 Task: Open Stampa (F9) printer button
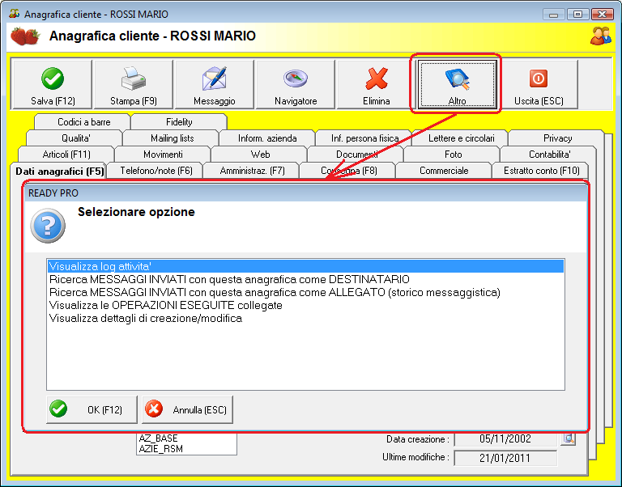pyautogui.click(x=134, y=84)
